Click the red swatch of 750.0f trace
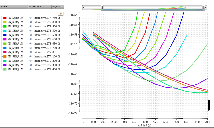The width and height of the screenshot is (214, 128). tap(5, 18)
